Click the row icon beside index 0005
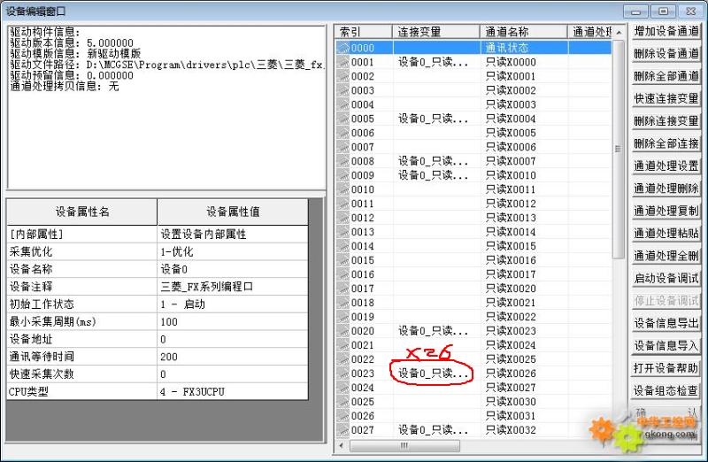The image size is (708, 462). click(343, 119)
